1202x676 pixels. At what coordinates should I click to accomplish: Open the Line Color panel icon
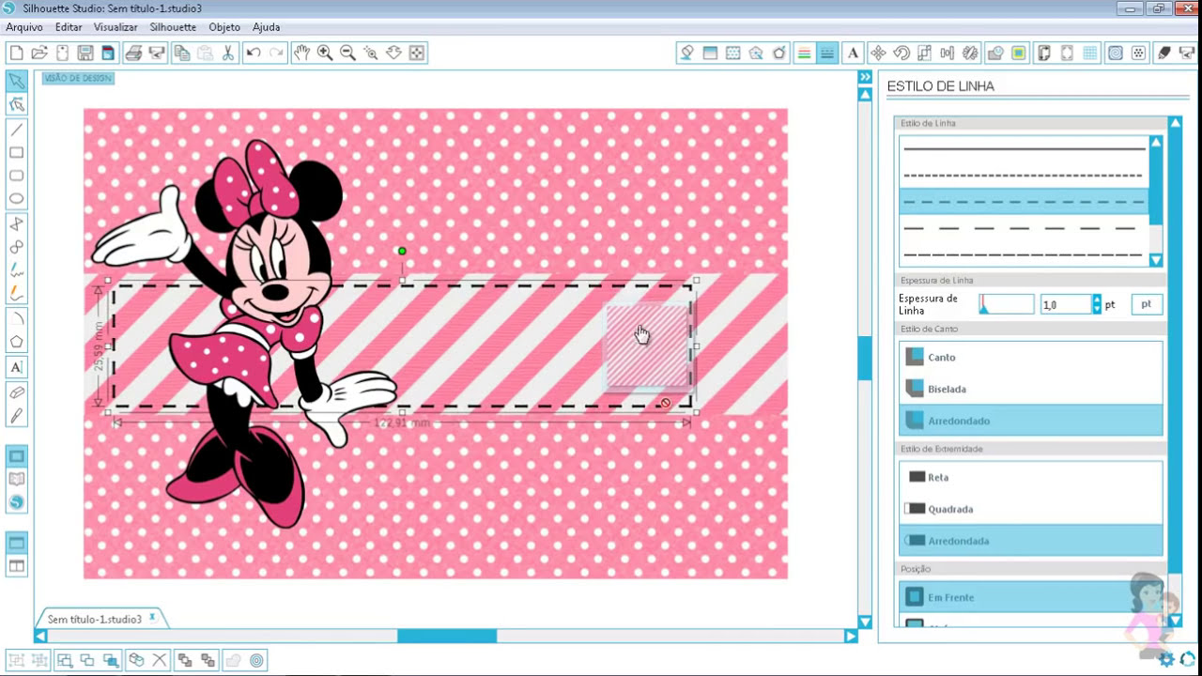(804, 54)
